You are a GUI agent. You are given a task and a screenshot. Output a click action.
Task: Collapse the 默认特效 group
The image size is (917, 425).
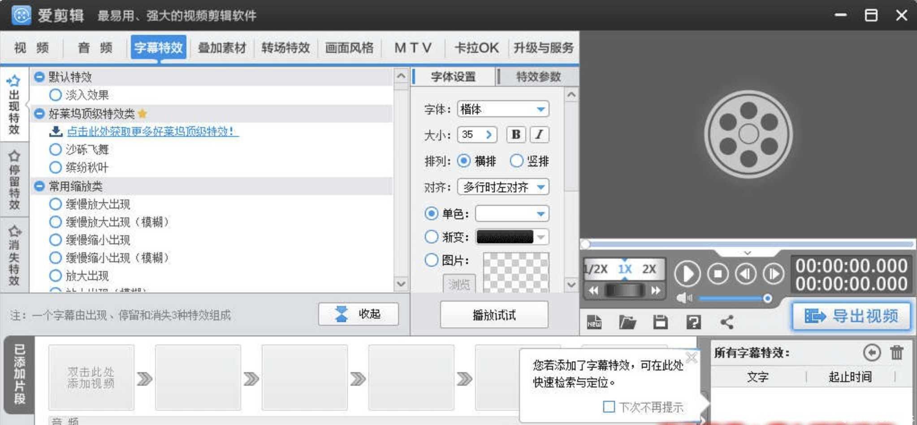(39, 76)
